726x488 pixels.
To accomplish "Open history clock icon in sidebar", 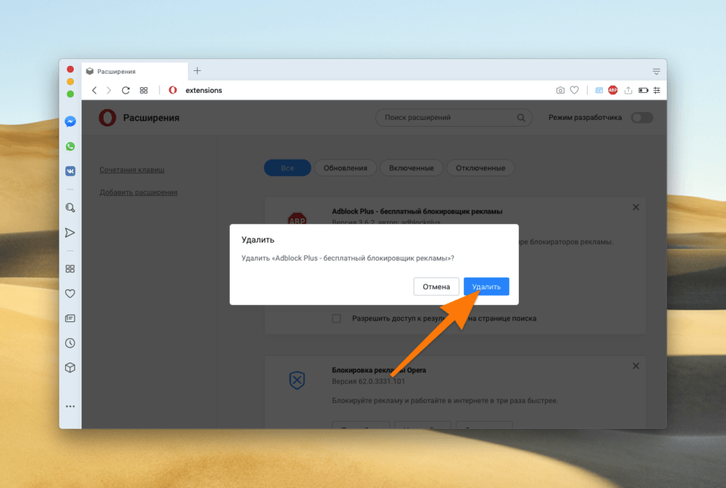I will point(70,343).
